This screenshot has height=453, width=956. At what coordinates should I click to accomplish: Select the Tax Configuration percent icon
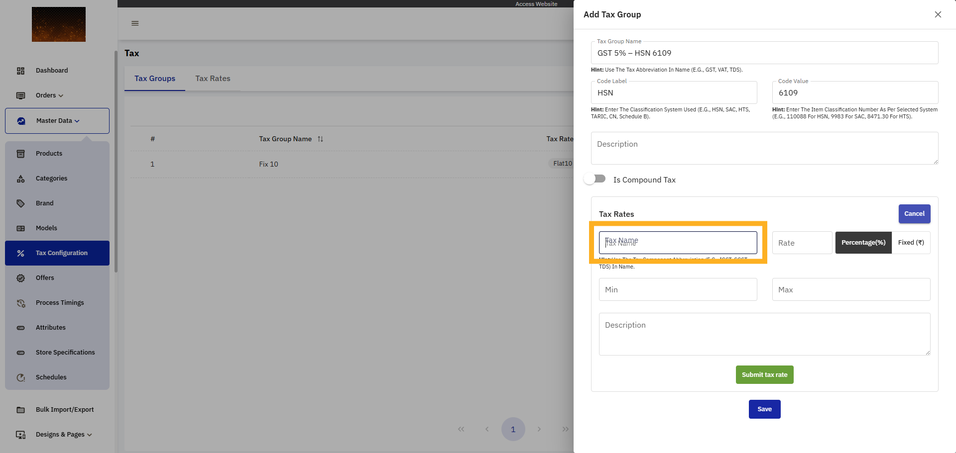pyautogui.click(x=21, y=253)
